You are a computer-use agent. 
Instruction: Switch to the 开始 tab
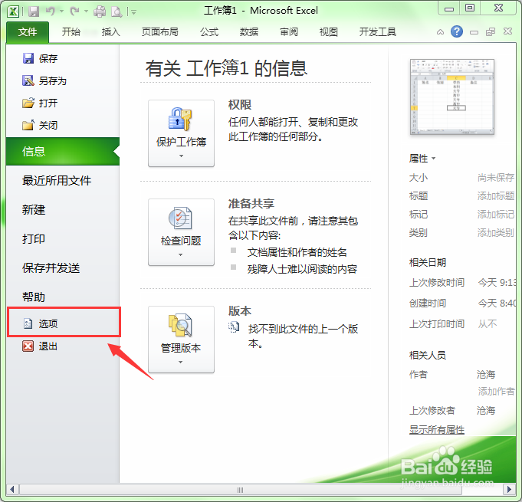tap(71, 32)
